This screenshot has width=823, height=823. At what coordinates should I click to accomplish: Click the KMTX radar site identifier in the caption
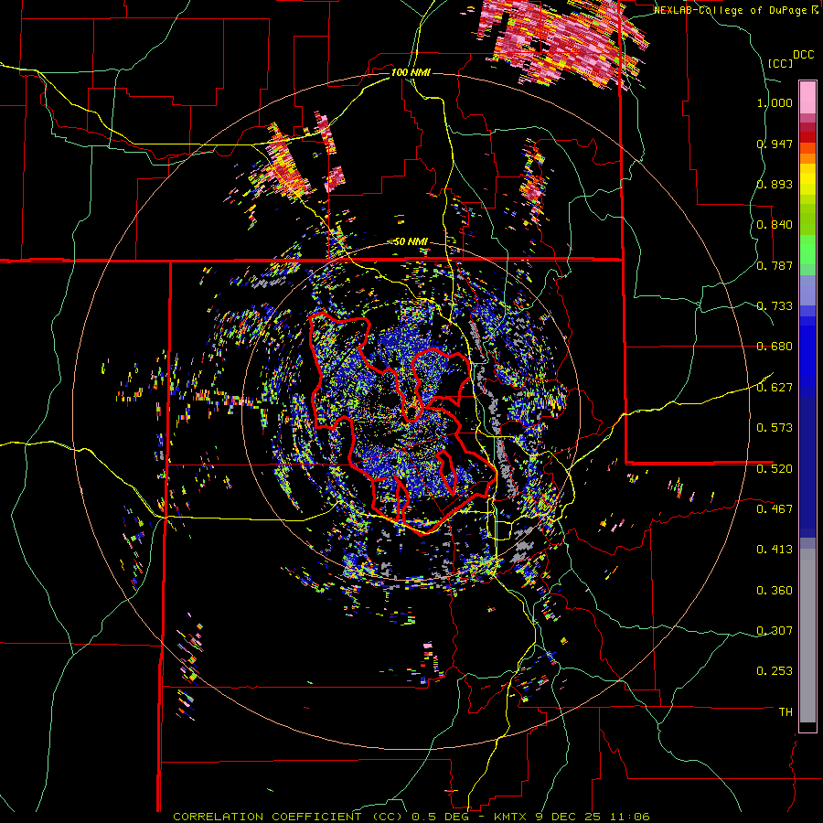tap(512, 817)
